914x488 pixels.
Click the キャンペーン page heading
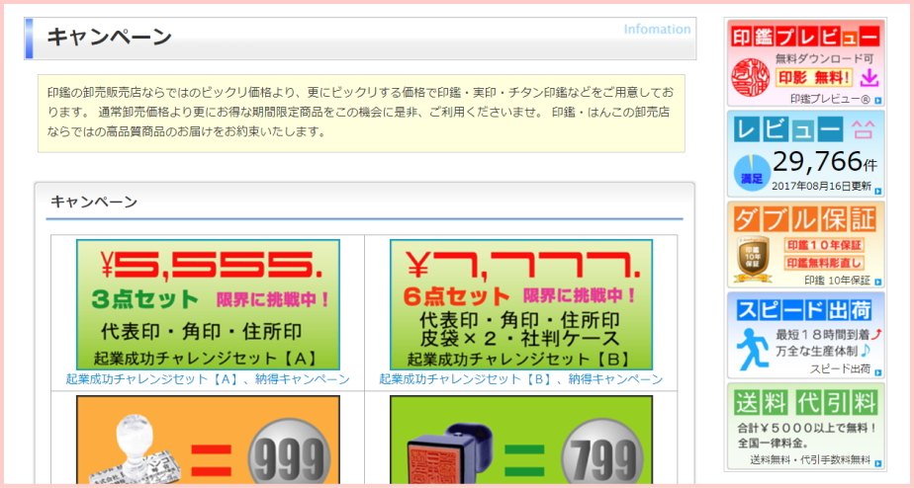pyautogui.click(x=109, y=38)
